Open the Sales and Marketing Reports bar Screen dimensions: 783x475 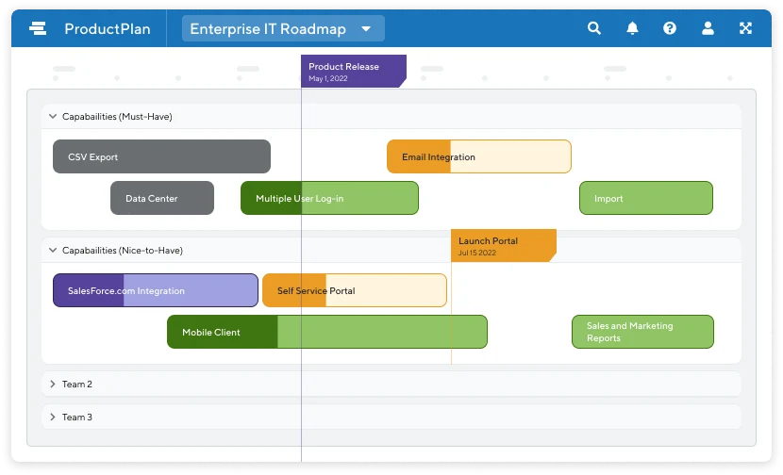click(x=642, y=332)
